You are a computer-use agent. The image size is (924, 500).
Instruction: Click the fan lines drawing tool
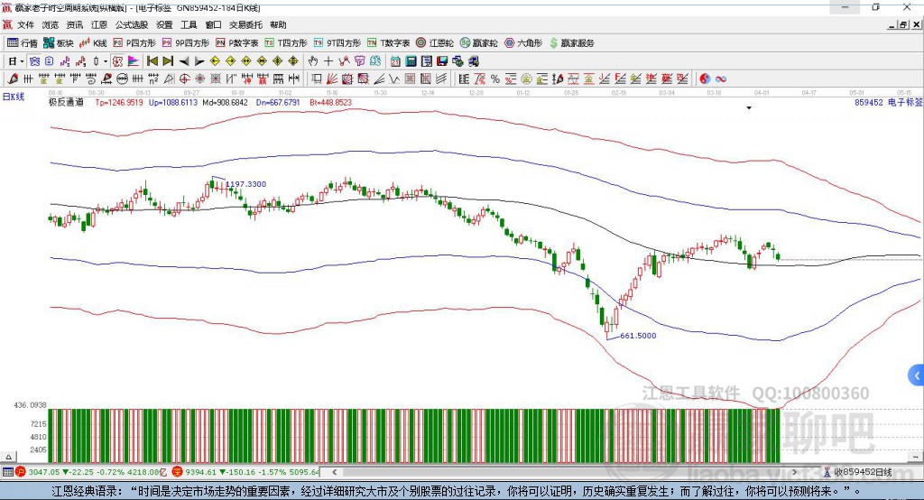(x=332, y=79)
